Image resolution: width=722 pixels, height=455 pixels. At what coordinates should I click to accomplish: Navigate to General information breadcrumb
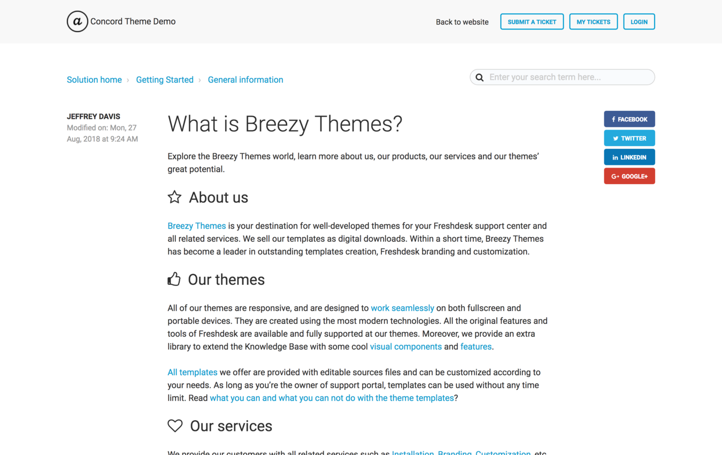245,80
